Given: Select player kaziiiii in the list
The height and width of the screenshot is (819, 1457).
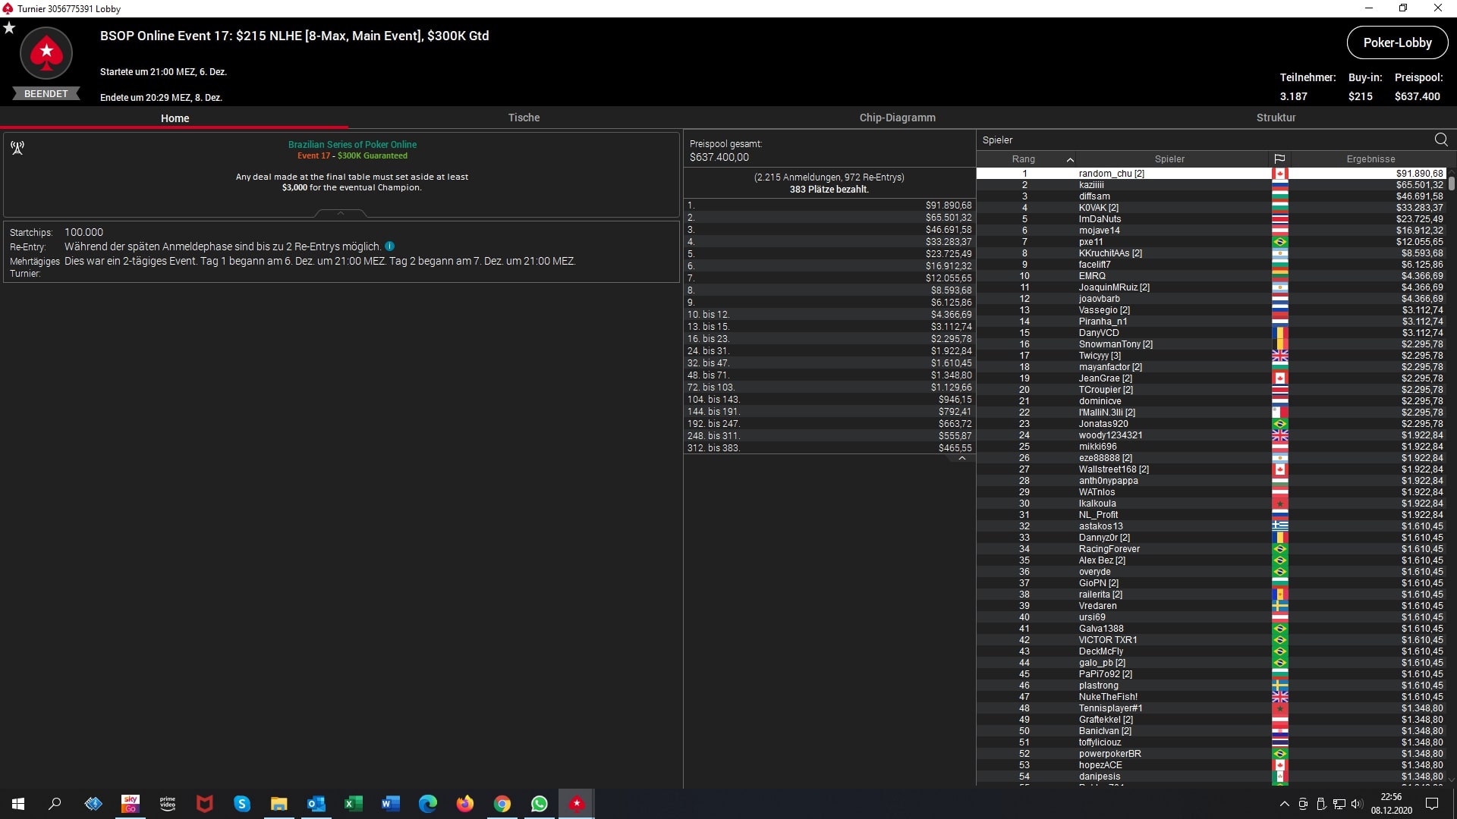Looking at the screenshot, I should tap(1211, 185).
